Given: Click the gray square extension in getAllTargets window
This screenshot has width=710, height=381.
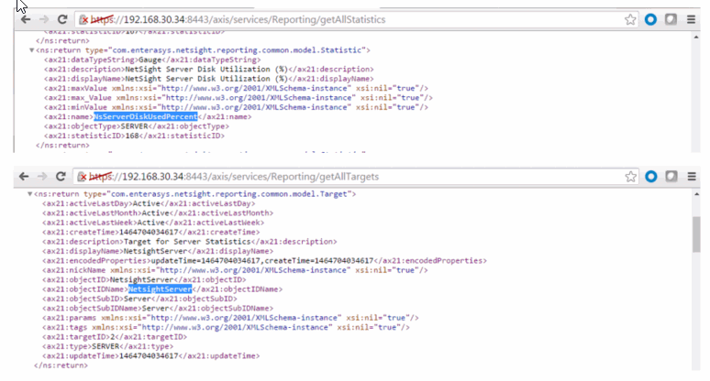Looking at the screenshot, I should 671,176.
